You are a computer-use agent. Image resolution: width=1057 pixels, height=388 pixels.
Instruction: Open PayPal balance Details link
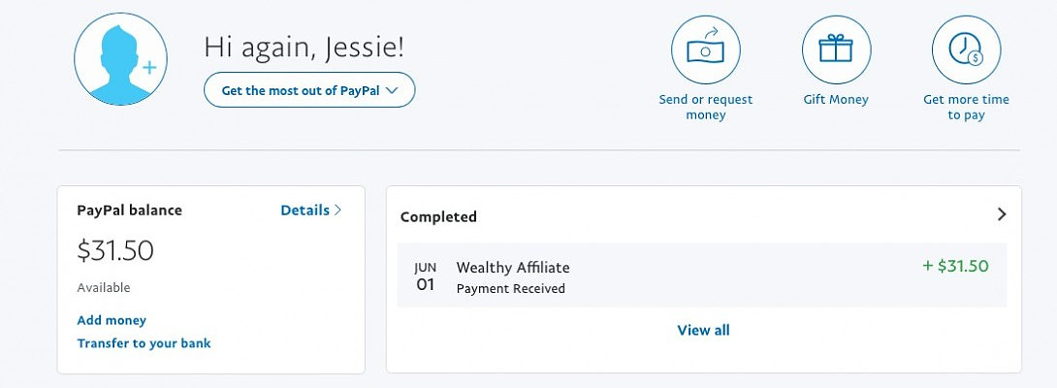coord(304,210)
